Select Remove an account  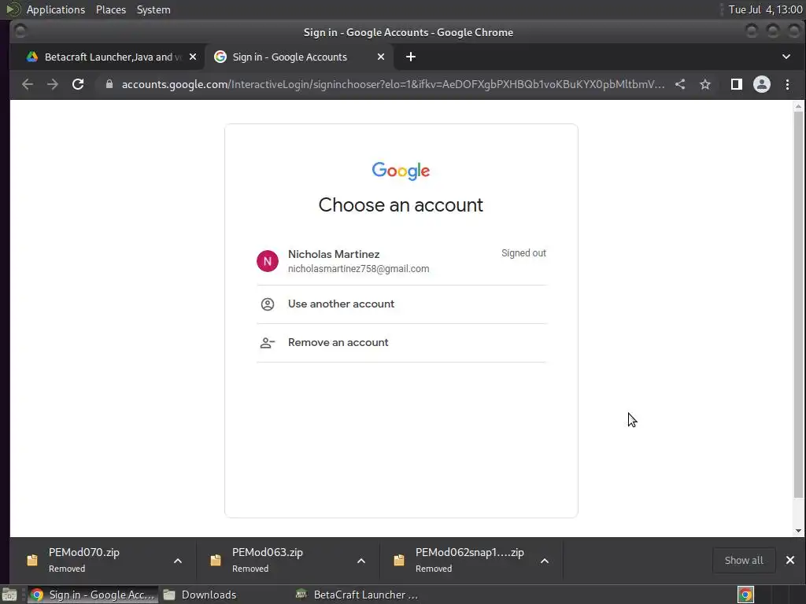(x=401, y=343)
